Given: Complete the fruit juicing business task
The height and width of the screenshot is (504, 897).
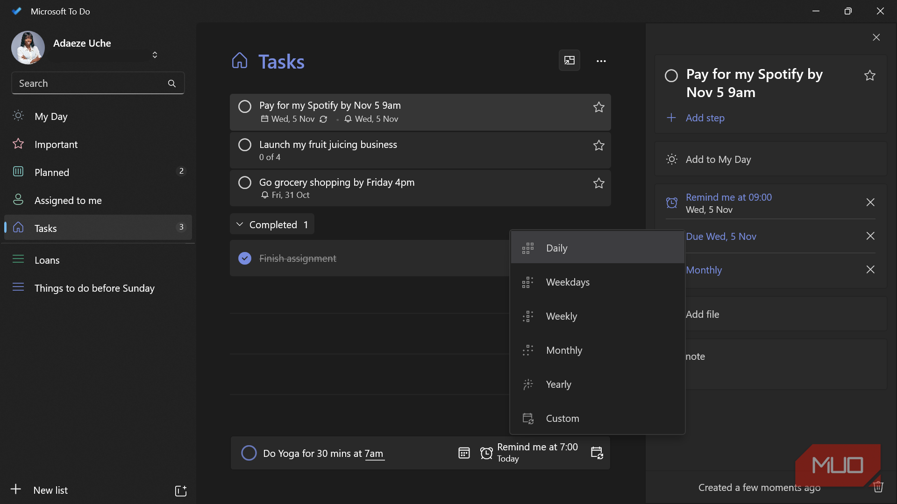Looking at the screenshot, I should click(x=245, y=145).
